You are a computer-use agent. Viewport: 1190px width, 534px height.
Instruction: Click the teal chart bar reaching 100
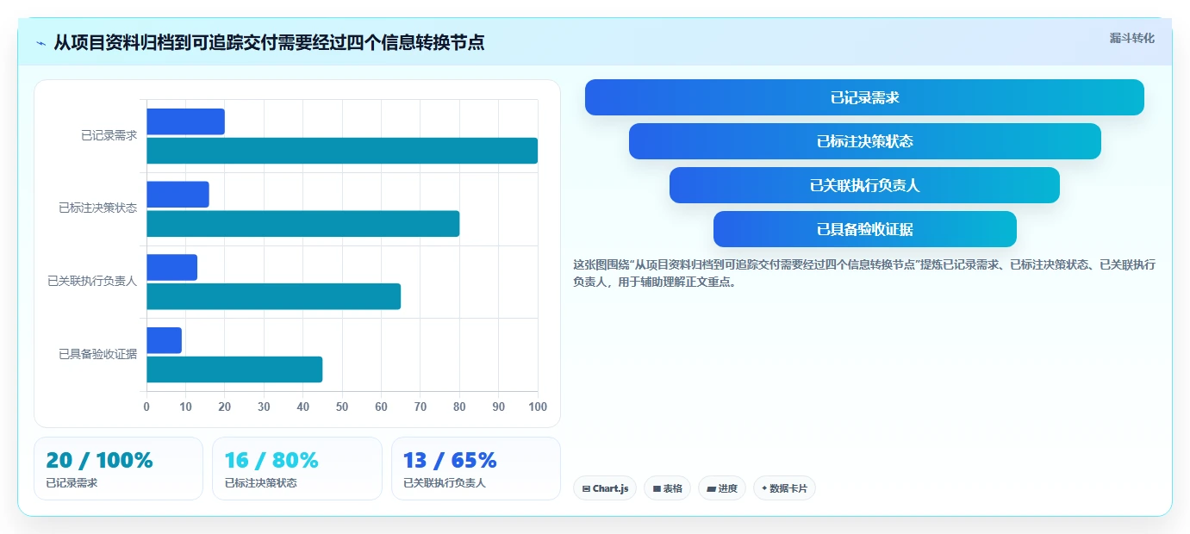coord(342,151)
